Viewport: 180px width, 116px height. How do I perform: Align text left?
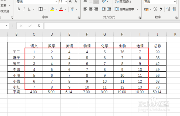[85, 9]
